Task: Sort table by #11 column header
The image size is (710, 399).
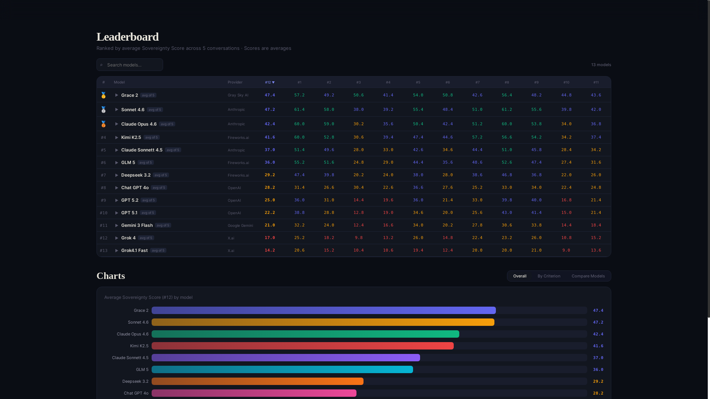Action: tap(596, 82)
